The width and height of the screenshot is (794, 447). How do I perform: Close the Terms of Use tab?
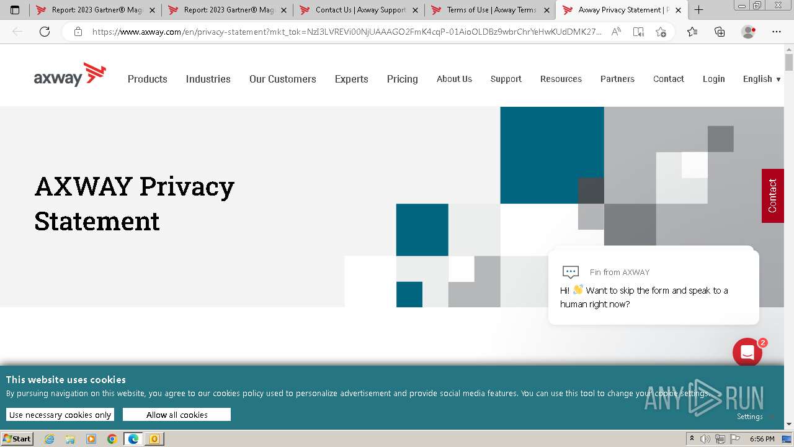[x=546, y=10]
